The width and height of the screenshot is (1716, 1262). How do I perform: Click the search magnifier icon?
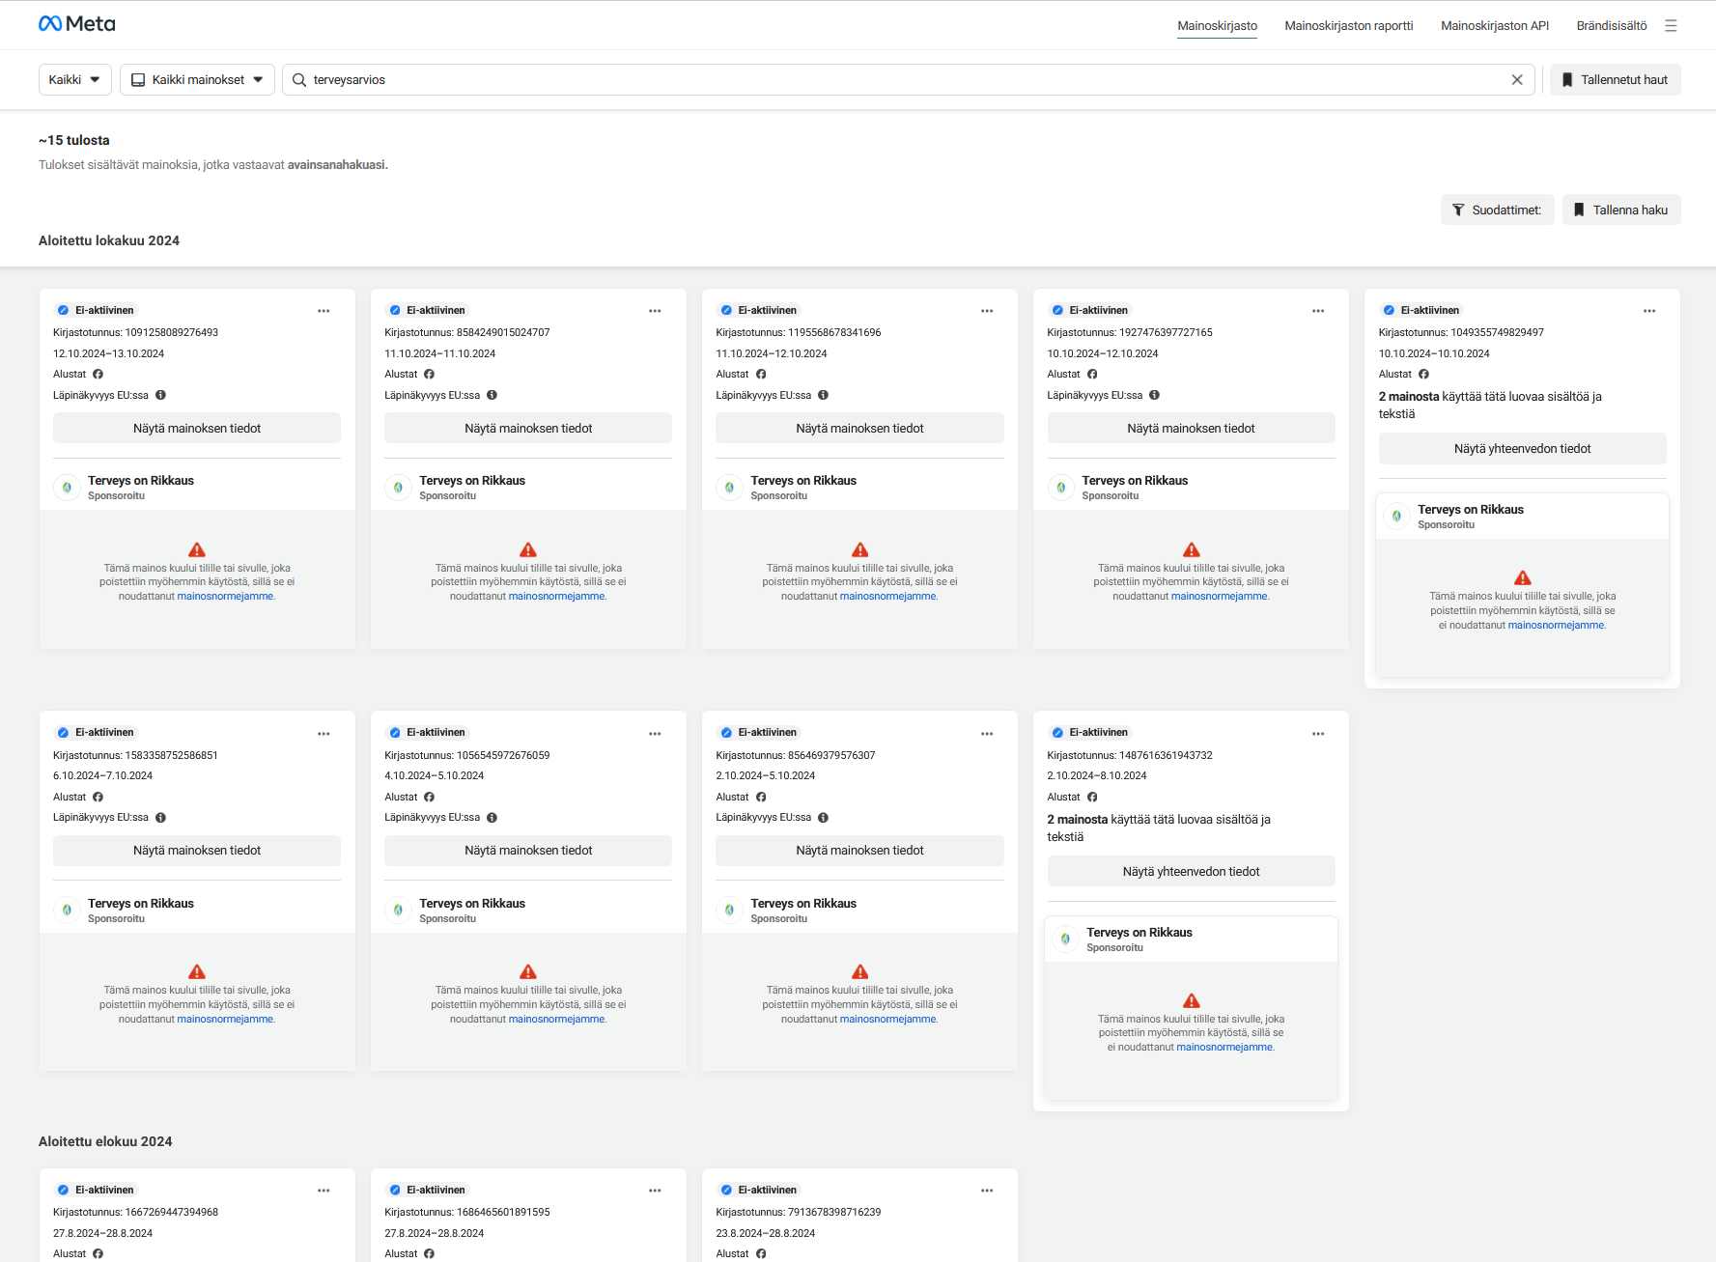tap(299, 80)
